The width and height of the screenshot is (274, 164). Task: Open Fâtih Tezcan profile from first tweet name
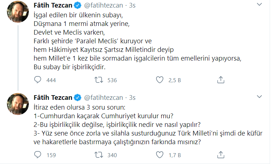pyautogui.click(x=52, y=6)
